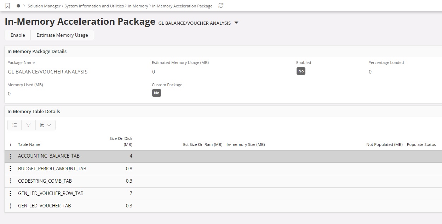
Task: Click Estimate Memory Usage button
Action: pyautogui.click(x=62, y=35)
